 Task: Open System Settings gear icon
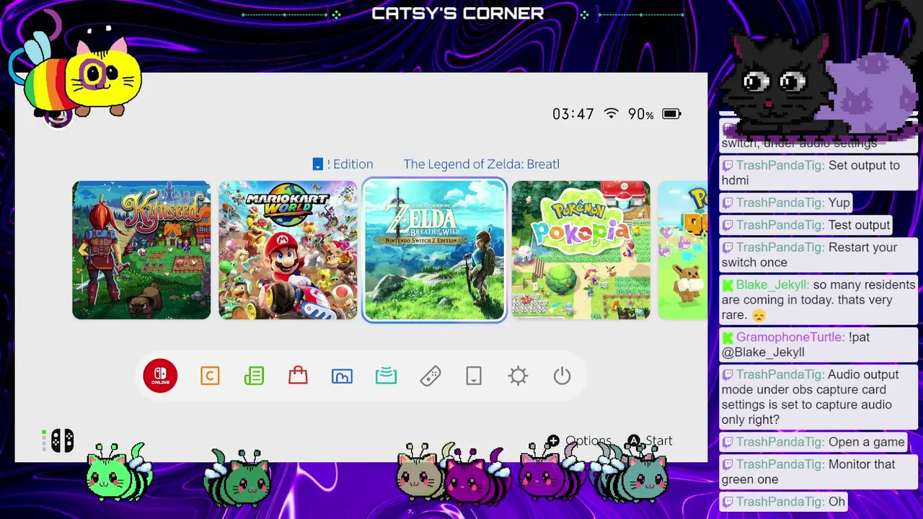pos(518,376)
